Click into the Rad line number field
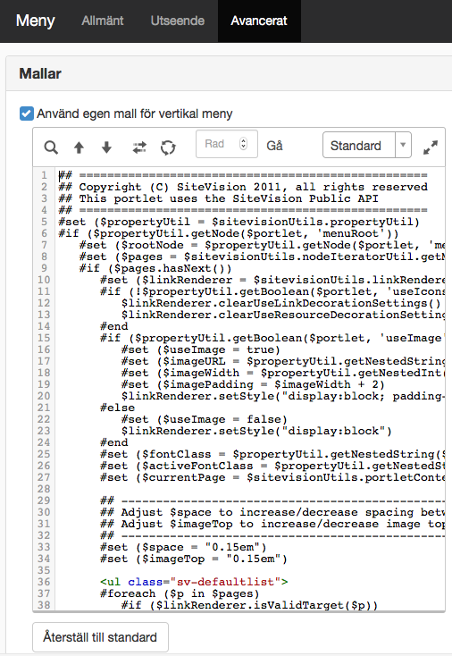 click(221, 144)
